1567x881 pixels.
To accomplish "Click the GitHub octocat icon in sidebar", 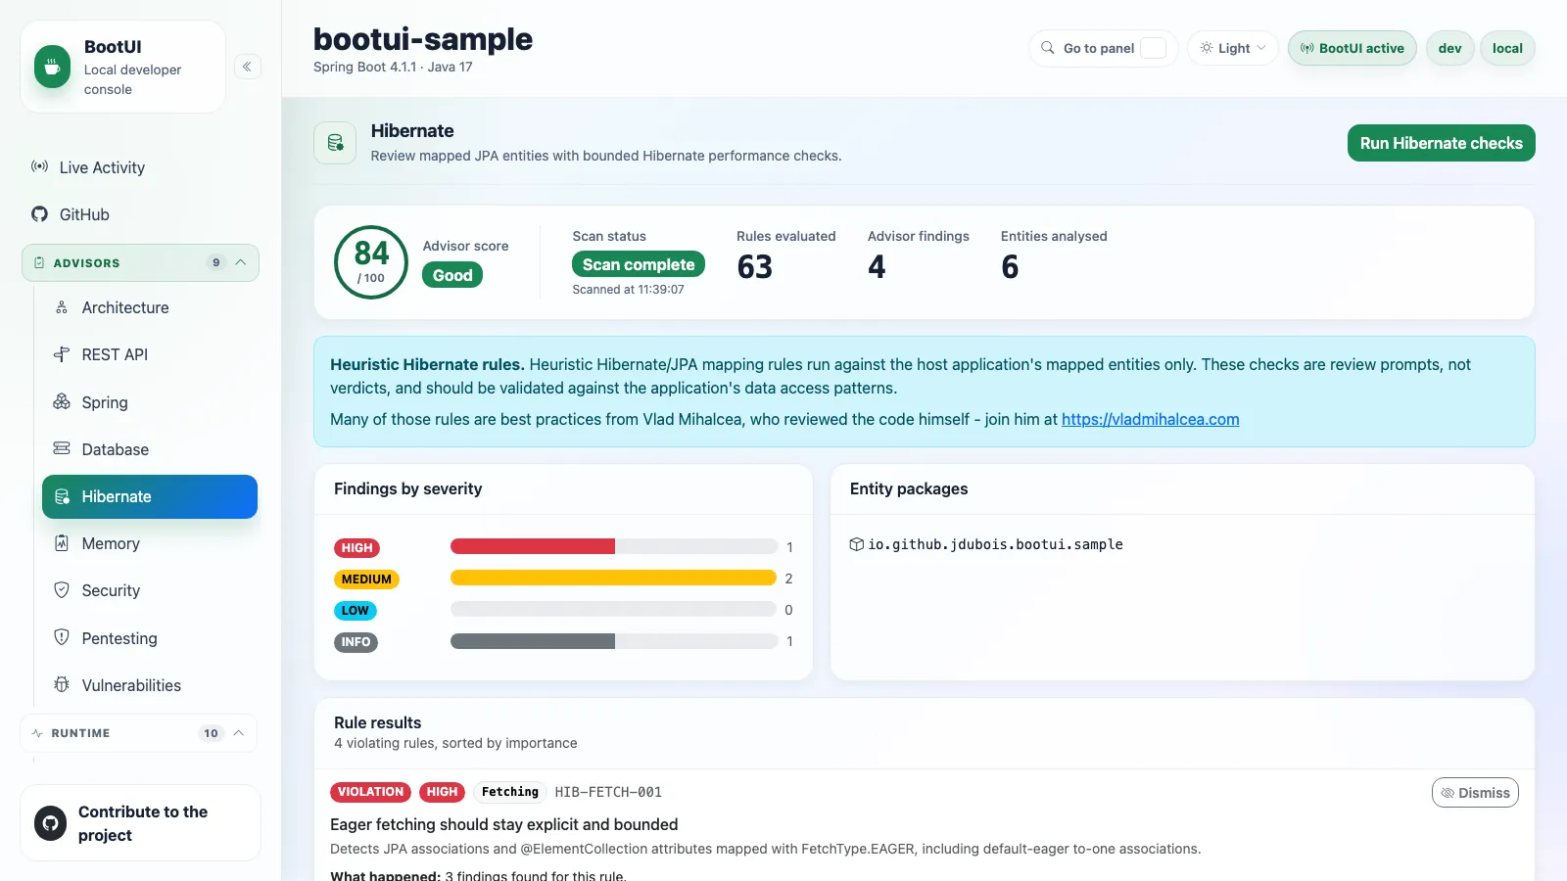I will (40, 214).
